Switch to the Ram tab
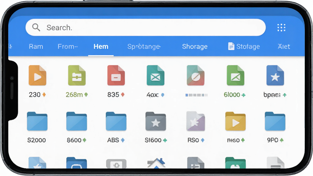 pyautogui.click(x=36, y=46)
